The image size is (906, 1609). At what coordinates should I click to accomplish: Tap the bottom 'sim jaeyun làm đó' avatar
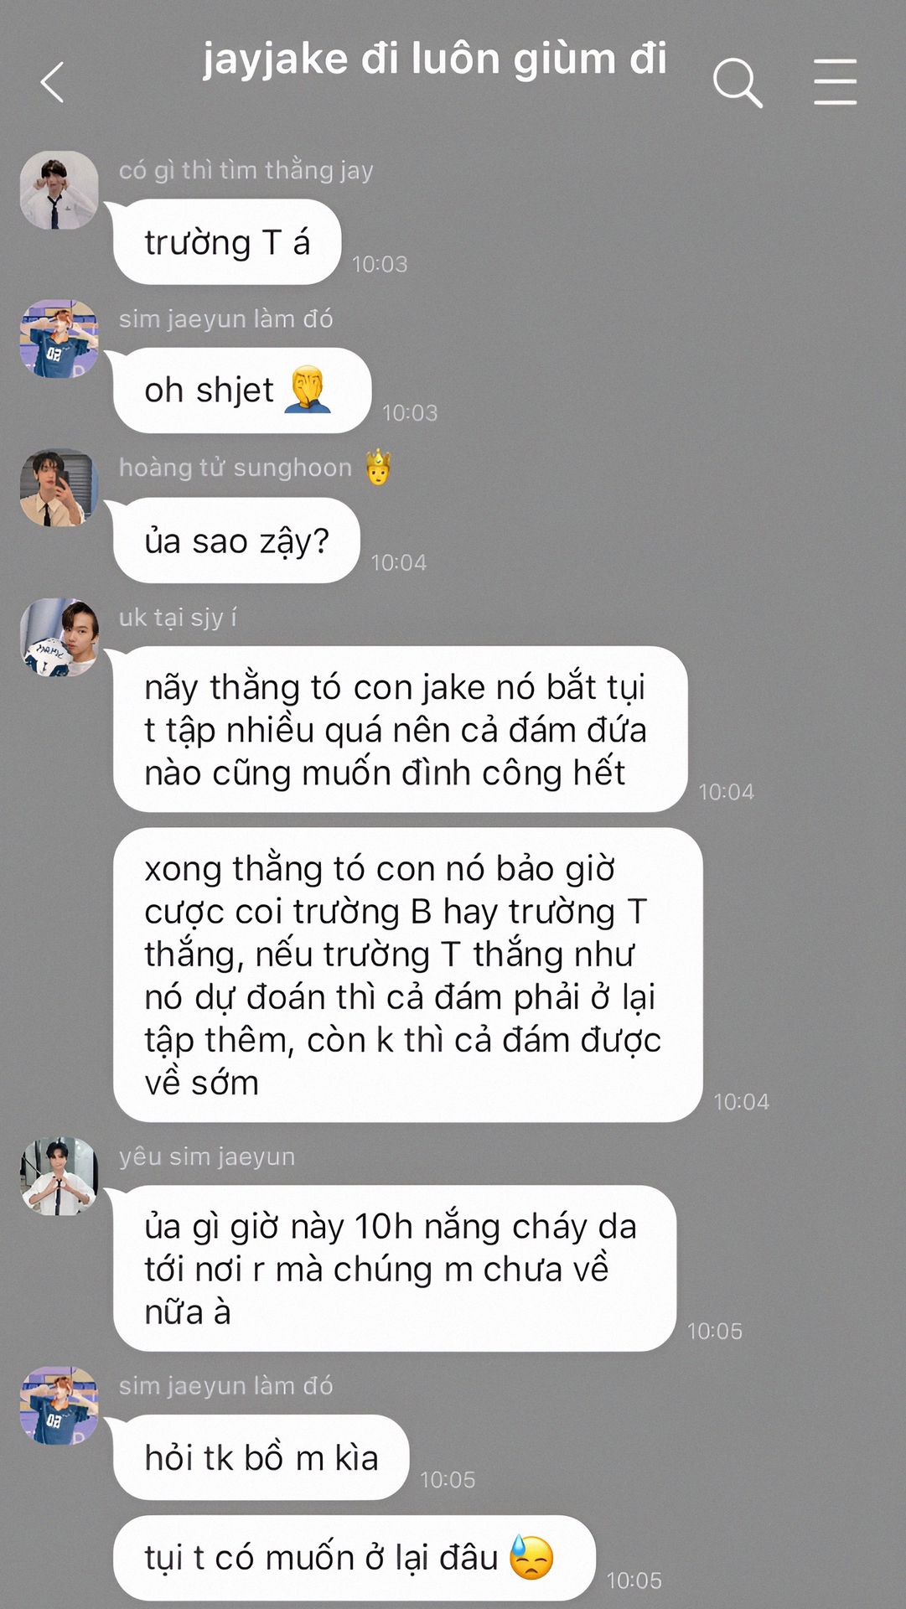tap(59, 1405)
